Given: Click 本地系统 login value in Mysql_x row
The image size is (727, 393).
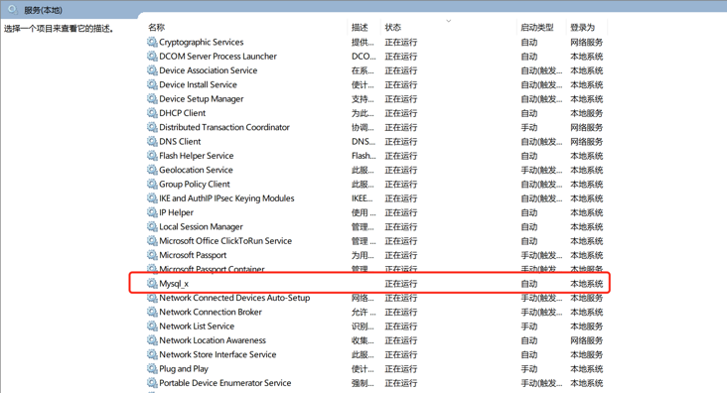Looking at the screenshot, I should 587,284.
